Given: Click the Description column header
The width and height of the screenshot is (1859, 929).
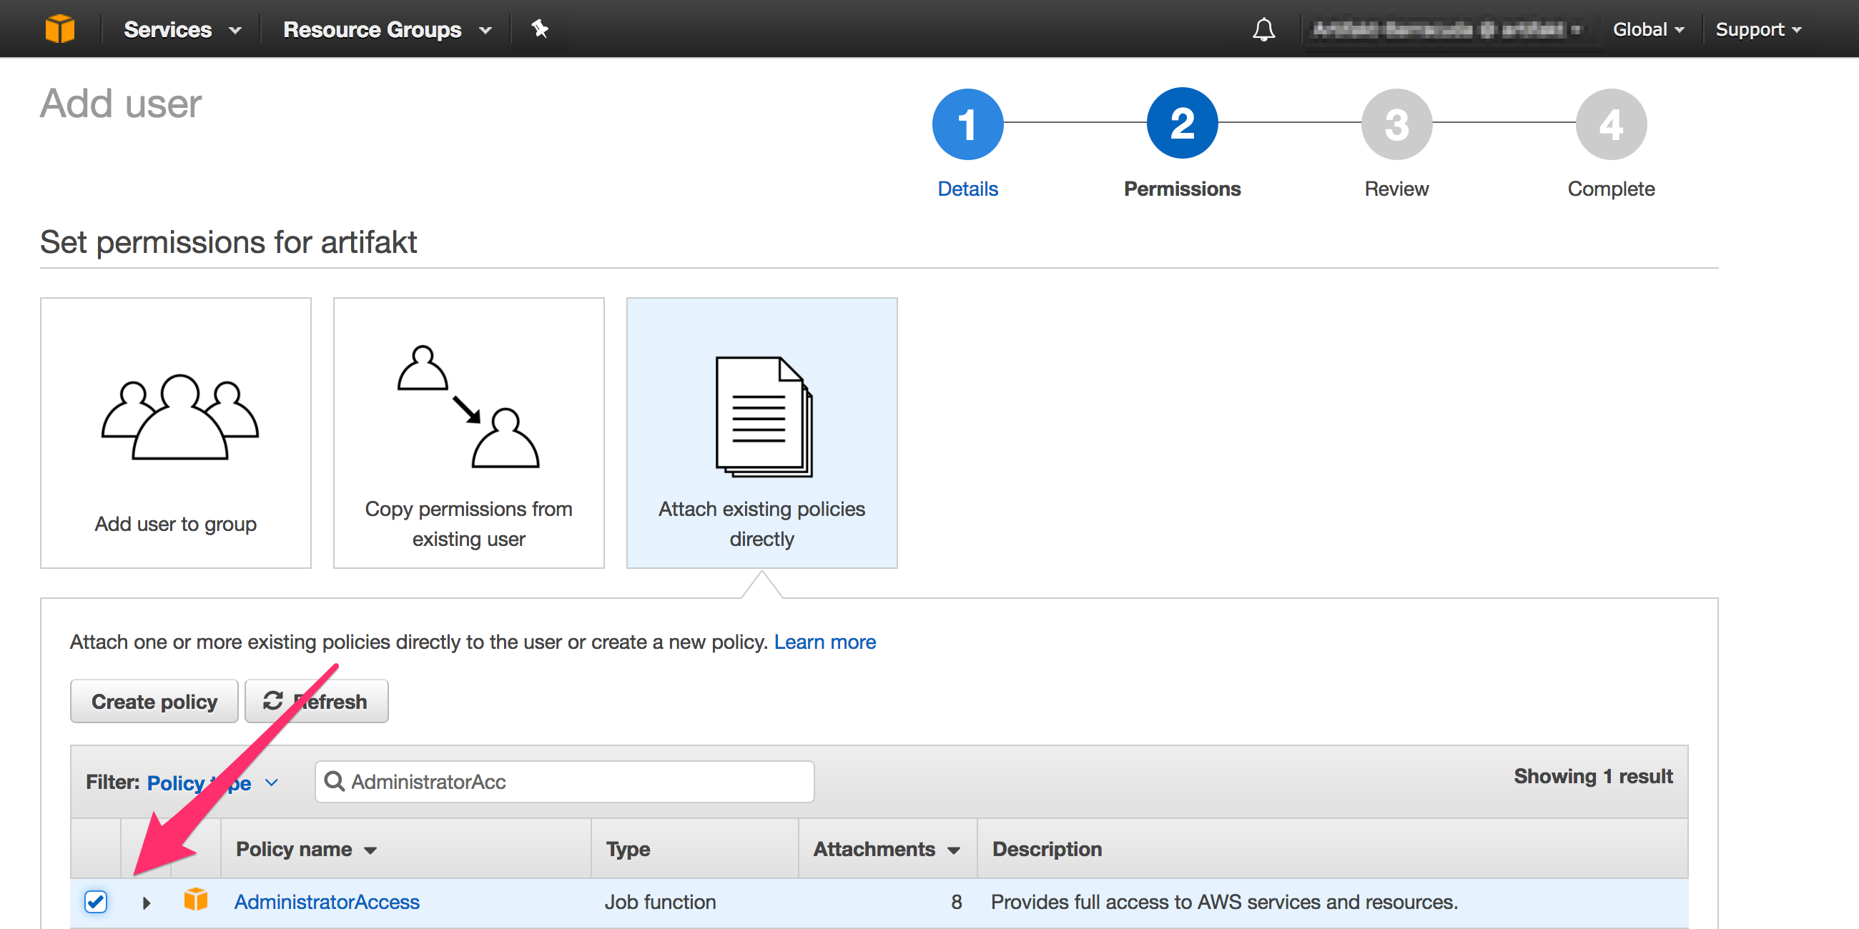Looking at the screenshot, I should coord(1047,849).
